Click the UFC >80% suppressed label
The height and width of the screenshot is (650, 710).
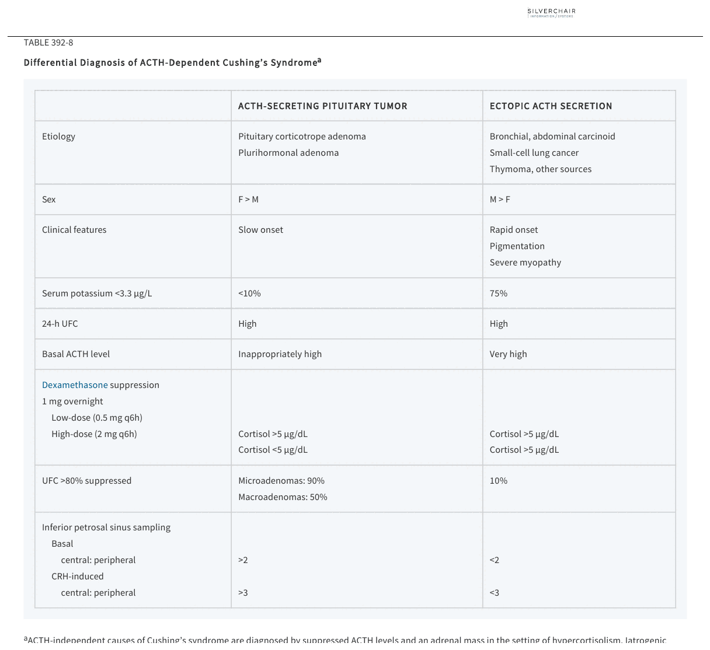86,481
